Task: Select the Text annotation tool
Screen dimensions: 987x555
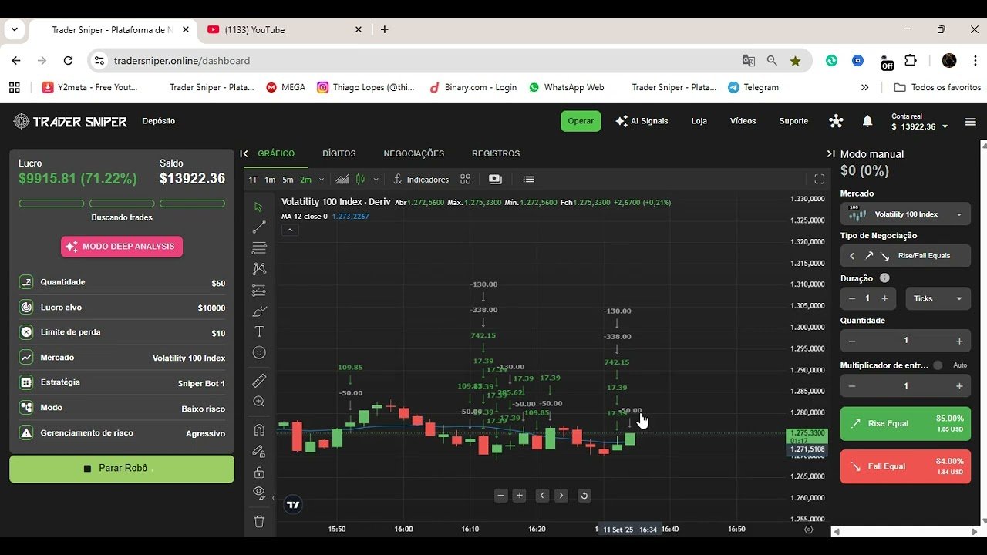Action: (x=259, y=331)
